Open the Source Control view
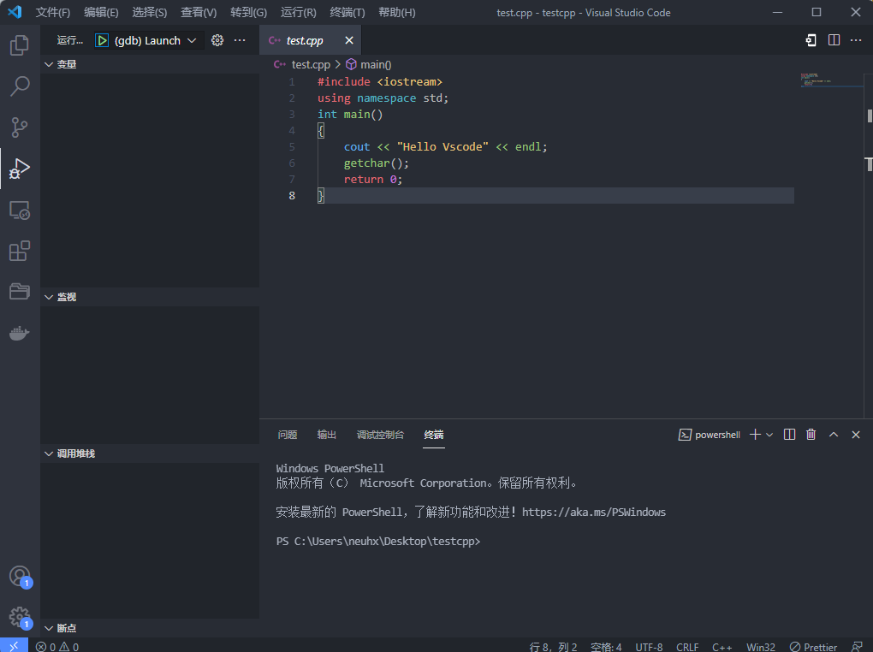 click(x=20, y=127)
